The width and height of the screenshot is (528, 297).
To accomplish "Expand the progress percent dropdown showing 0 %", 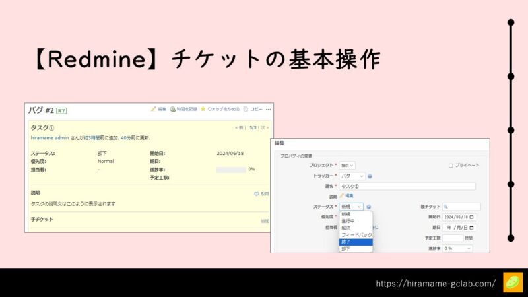I will [457, 249].
